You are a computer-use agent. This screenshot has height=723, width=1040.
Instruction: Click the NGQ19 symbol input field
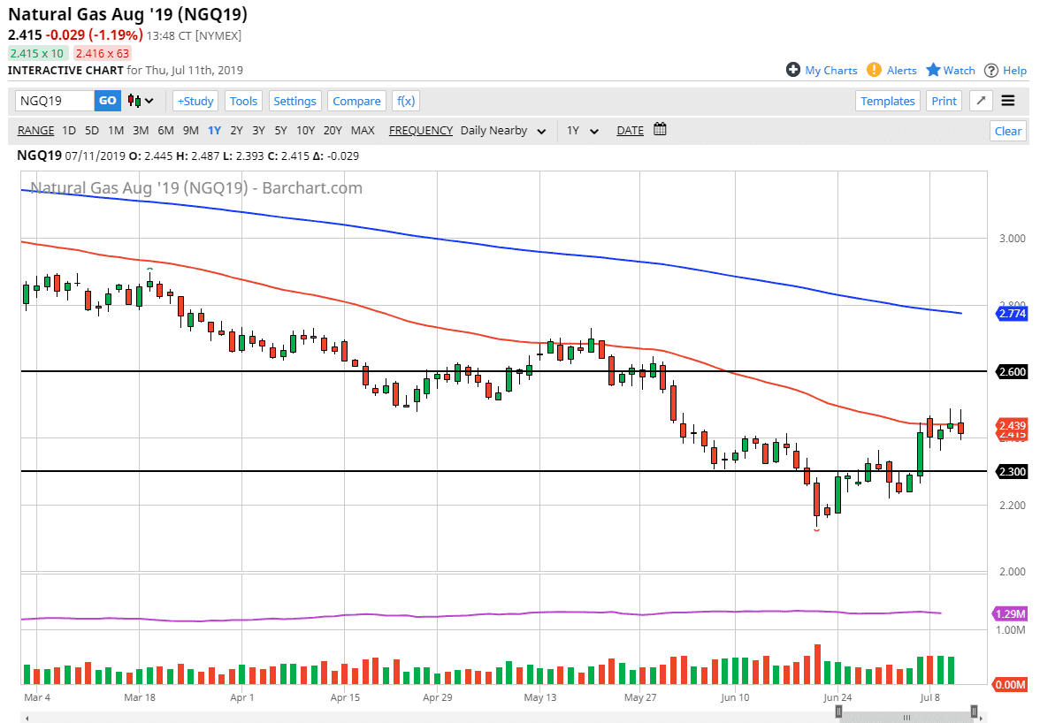55,101
